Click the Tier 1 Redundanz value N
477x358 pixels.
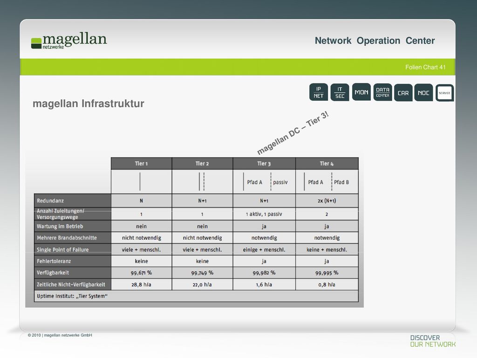(x=141, y=200)
